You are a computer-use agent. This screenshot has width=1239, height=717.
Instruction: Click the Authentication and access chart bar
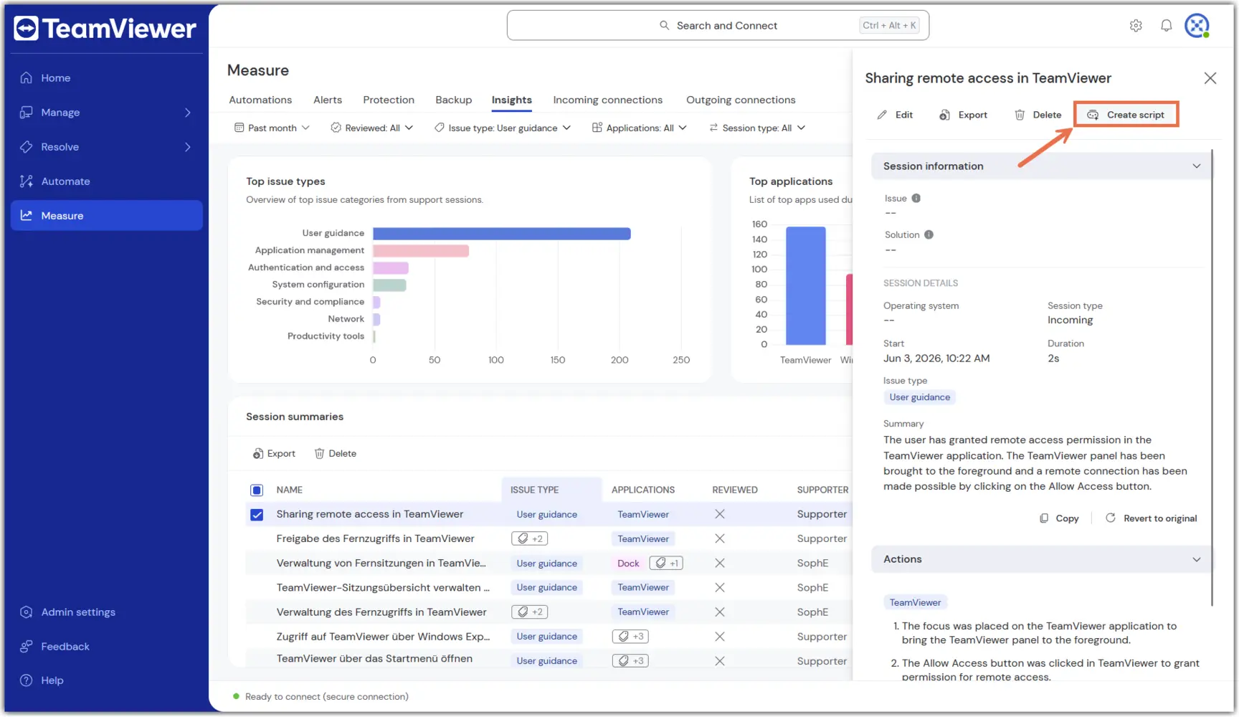pos(391,268)
